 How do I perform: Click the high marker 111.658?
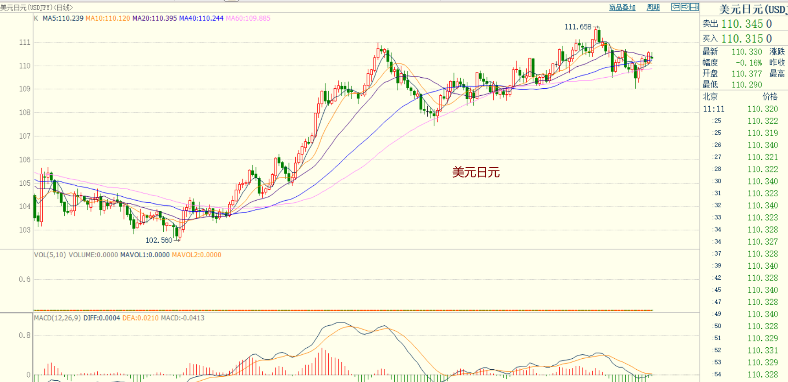(x=578, y=27)
